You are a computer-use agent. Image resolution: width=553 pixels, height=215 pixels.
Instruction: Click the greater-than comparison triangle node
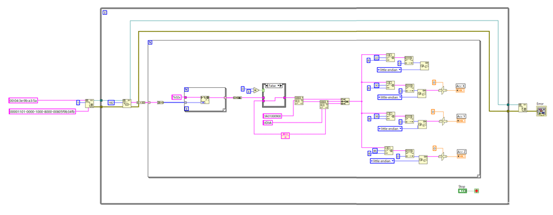[x=256, y=91]
